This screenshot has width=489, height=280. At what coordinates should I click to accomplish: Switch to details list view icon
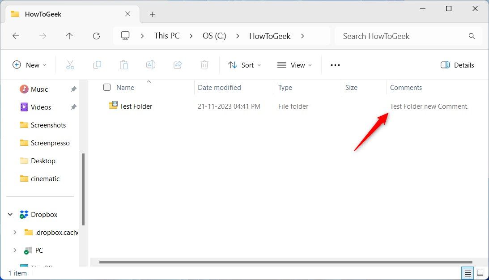468,273
